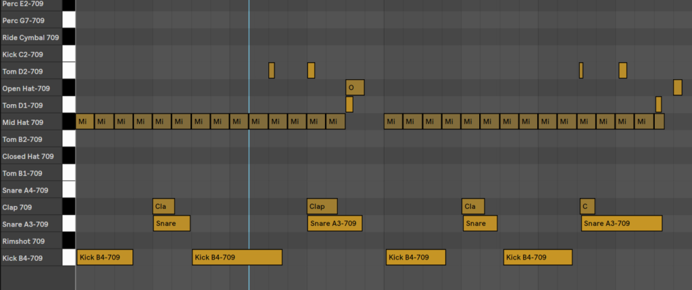The width and height of the screenshot is (692, 290).
Task: Select the last Snare A3-709 note
Action: [x=621, y=223]
